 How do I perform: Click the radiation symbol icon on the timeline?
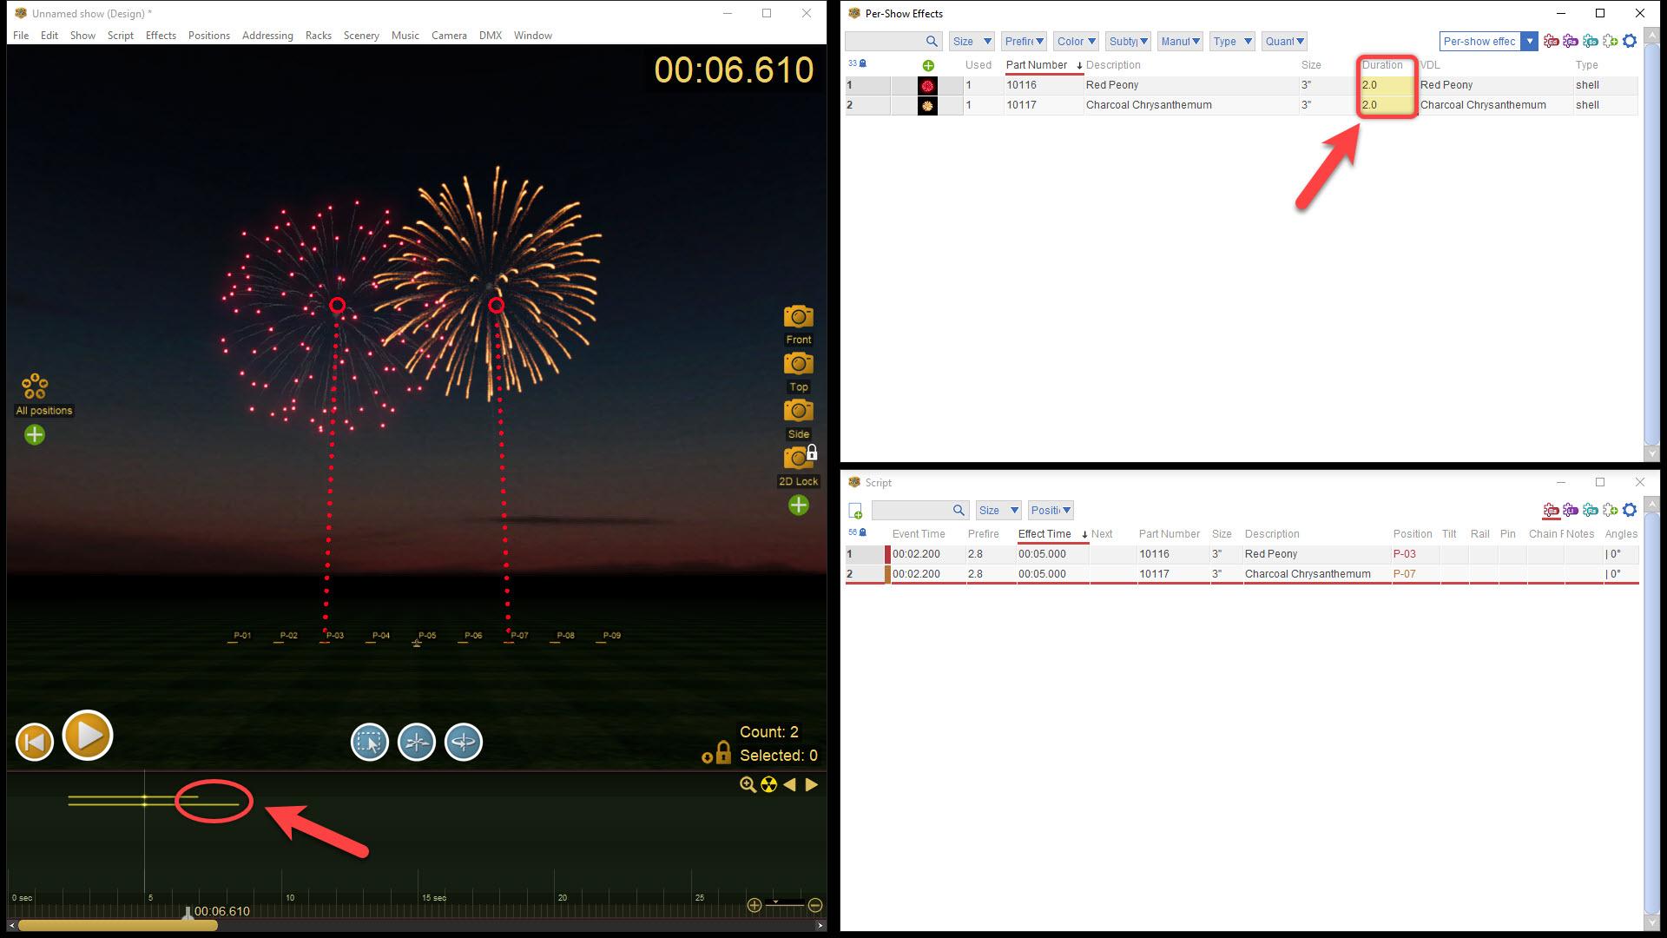coord(768,785)
